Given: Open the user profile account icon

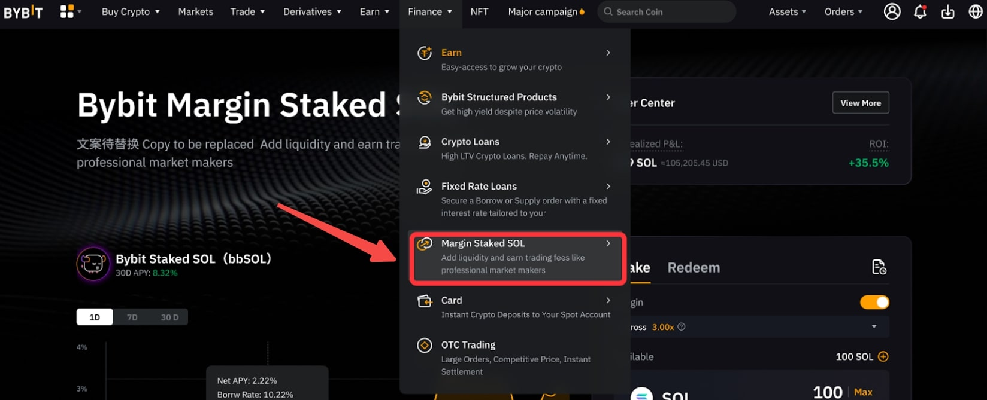Looking at the screenshot, I should 892,11.
